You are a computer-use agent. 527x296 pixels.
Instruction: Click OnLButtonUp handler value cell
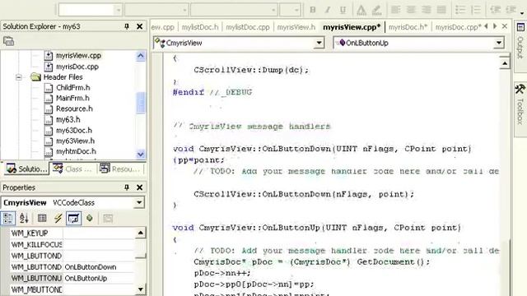pyautogui.click(x=99, y=279)
